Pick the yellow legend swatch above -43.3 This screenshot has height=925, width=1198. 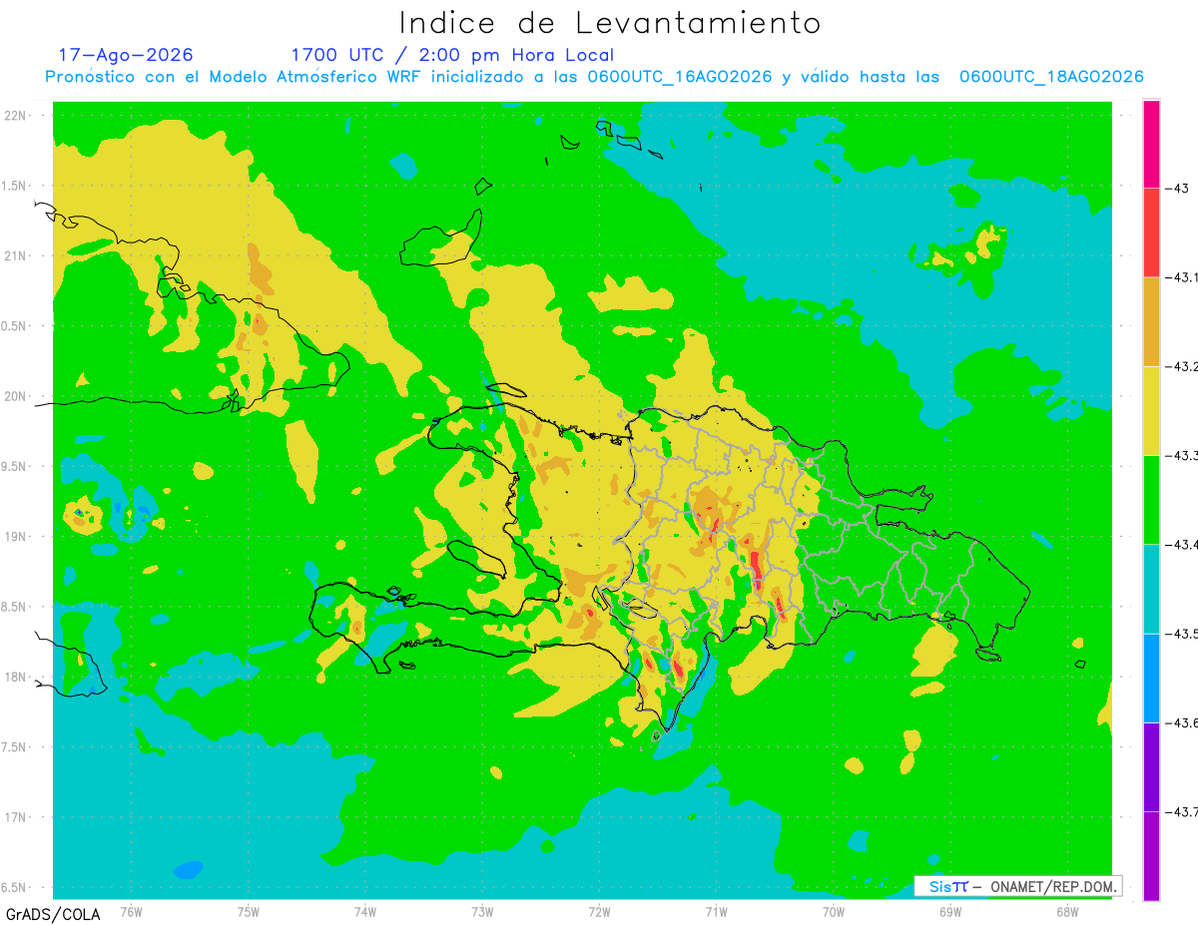(x=1151, y=410)
